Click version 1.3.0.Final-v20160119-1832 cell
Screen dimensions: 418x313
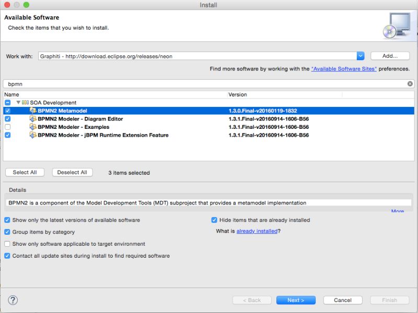(x=263, y=111)
